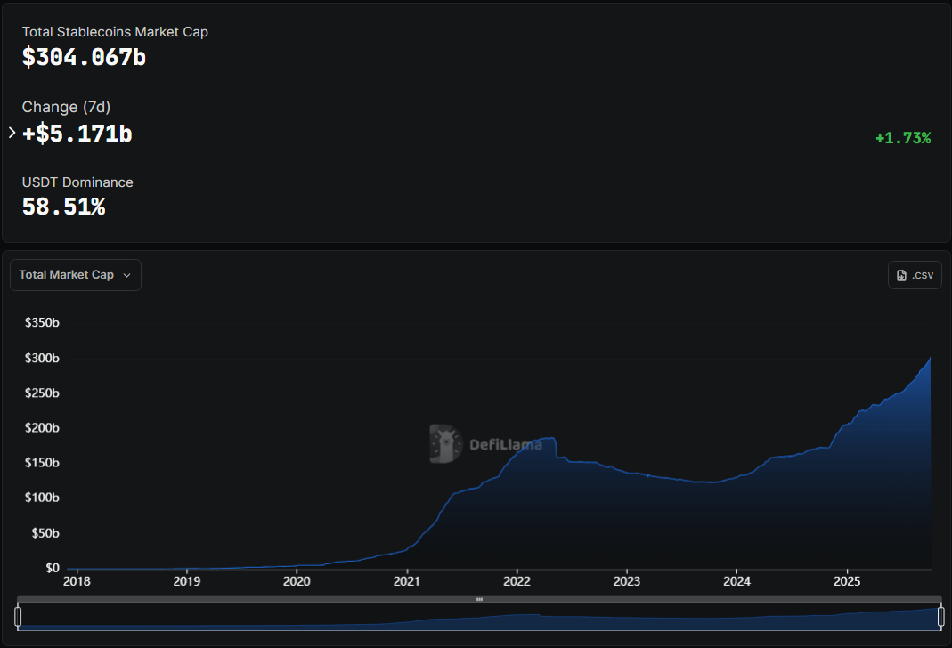Click the 58.51% USDT Dominance value
The width and height of the screenshot is (952, 648).
pos(63,207)
